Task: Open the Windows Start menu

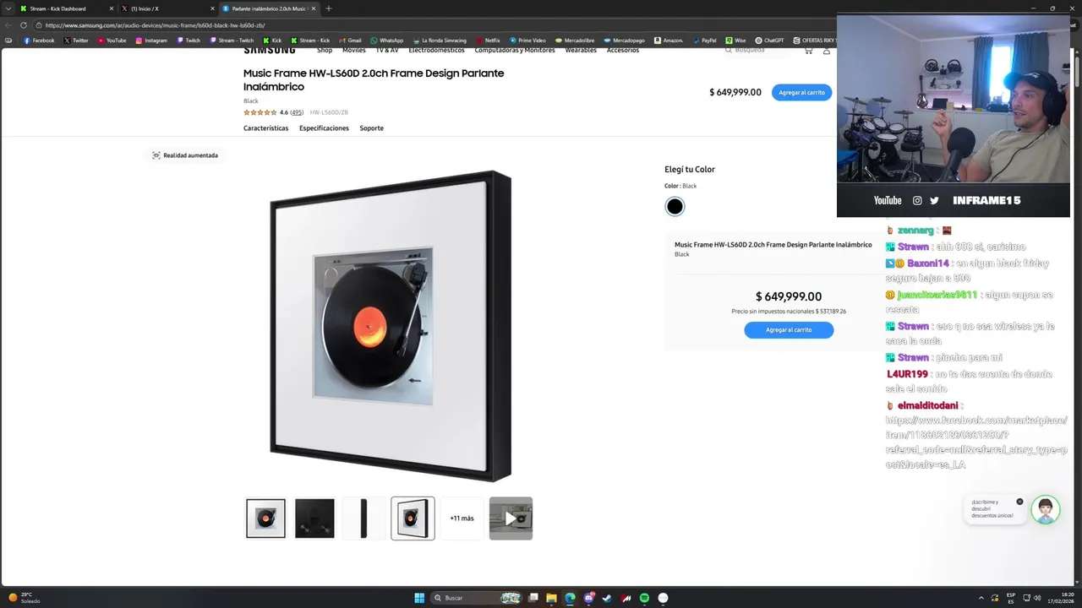Action: pos(419,598)
